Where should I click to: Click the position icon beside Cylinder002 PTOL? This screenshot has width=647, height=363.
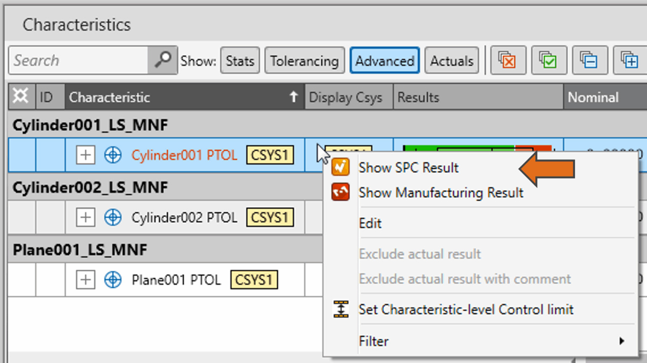coord(112,218)
